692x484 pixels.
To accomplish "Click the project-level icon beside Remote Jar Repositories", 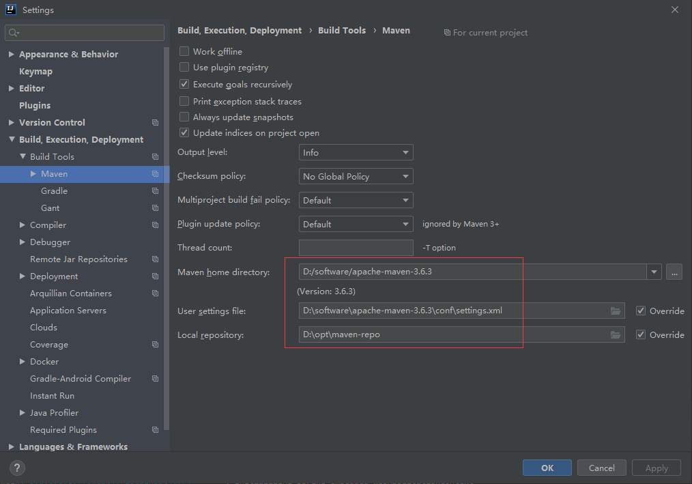I will click(x=156, y=259).
